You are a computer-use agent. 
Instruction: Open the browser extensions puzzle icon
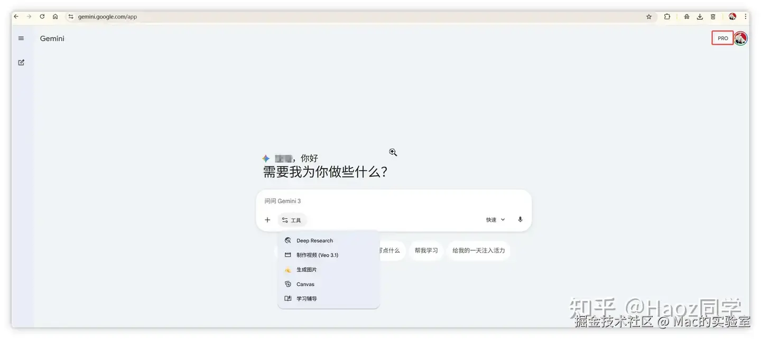[667, 16]
